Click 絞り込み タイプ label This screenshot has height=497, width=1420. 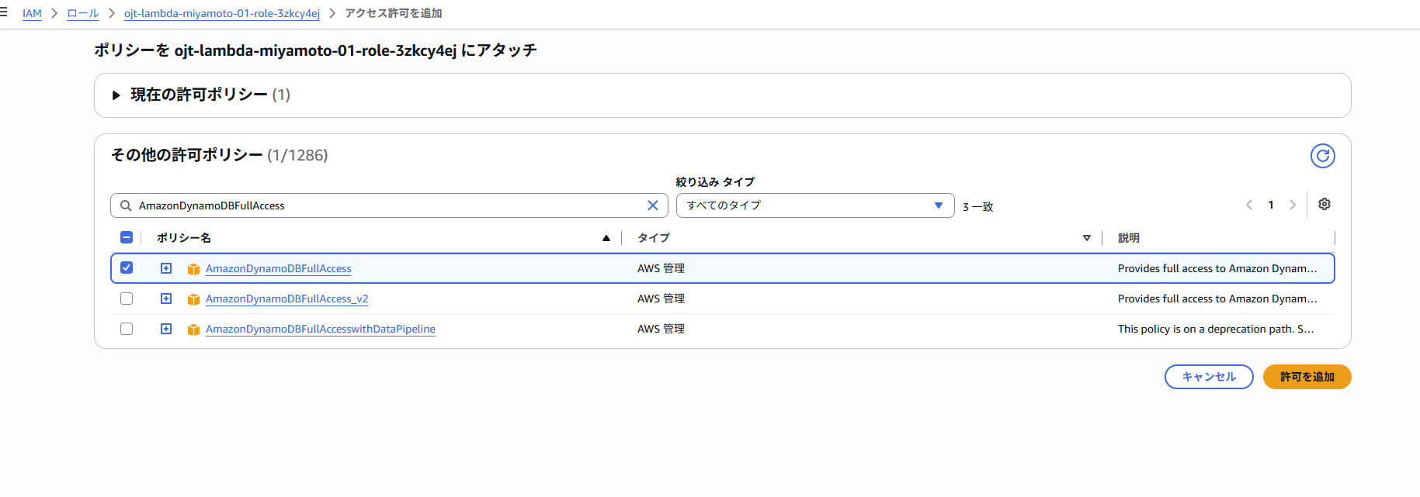click(715, 181)
